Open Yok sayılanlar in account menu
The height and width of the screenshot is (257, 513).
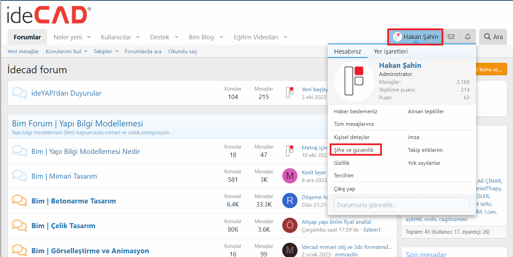click(x=424, y=163)
